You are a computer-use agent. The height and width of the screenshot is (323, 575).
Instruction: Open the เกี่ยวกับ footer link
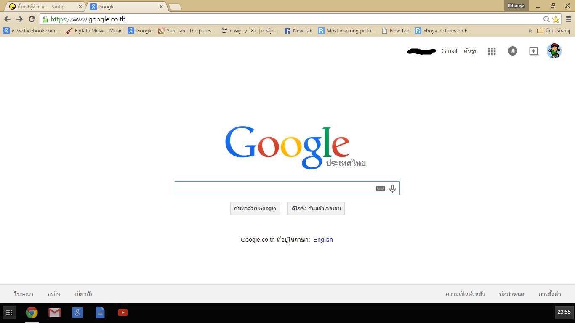click(x=84, y=294)
